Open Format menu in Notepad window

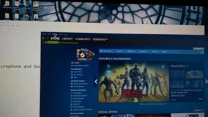(6, 25)
